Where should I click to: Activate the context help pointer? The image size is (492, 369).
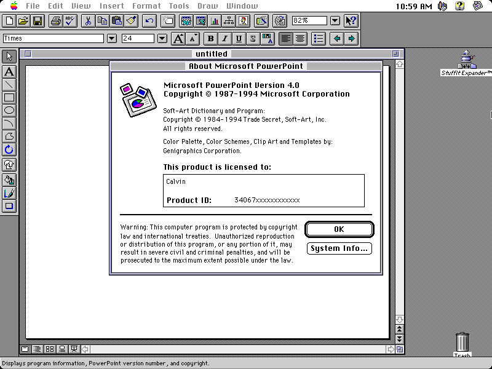(351, 21)
